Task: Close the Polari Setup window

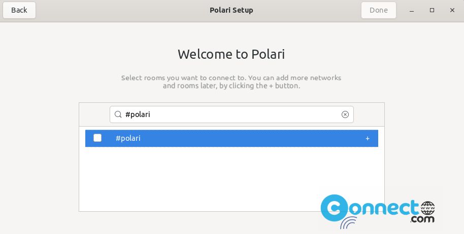Action: coord(452,10)
